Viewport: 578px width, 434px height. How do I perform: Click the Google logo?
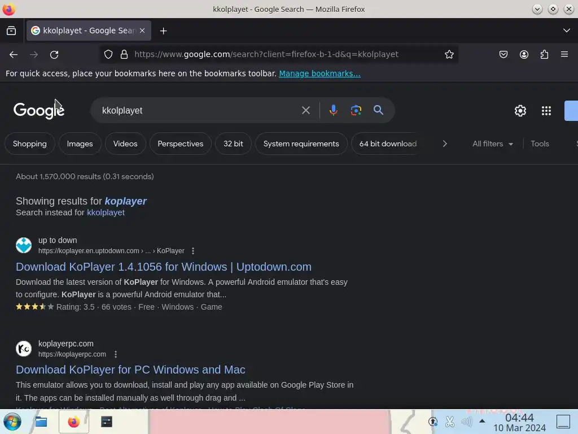click(x=39, y=110)
